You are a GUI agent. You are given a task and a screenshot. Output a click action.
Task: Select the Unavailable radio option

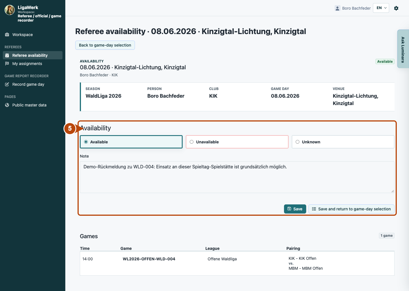point(237,142)
